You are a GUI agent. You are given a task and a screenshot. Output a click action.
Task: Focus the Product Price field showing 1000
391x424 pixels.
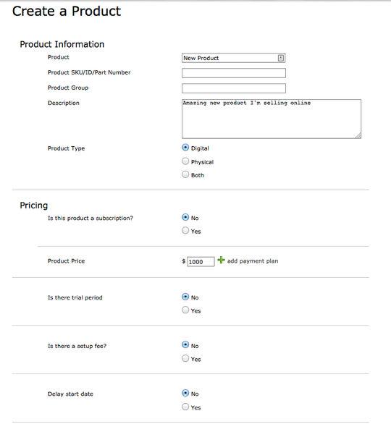click(x=201, y=261)
